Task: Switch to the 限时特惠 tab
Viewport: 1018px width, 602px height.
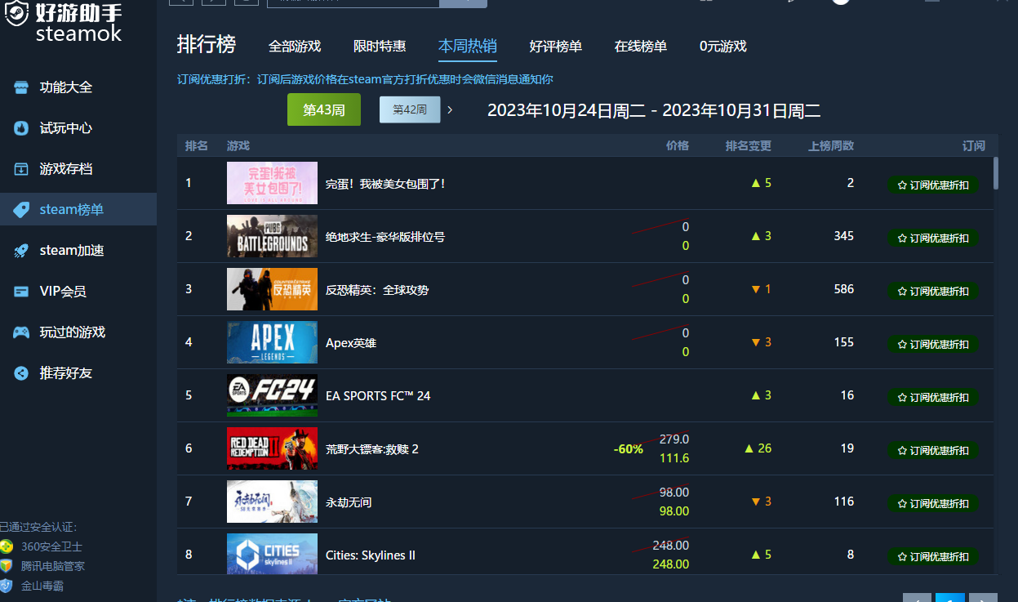Action: pyautogui.click(x=380, y=47)
